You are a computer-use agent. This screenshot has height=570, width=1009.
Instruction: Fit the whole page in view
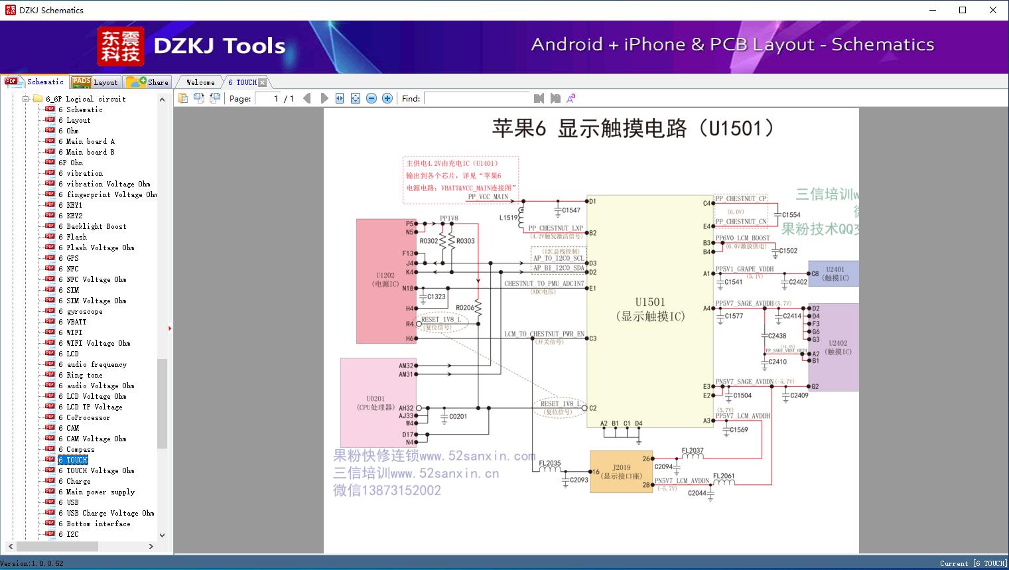point(356,98)
